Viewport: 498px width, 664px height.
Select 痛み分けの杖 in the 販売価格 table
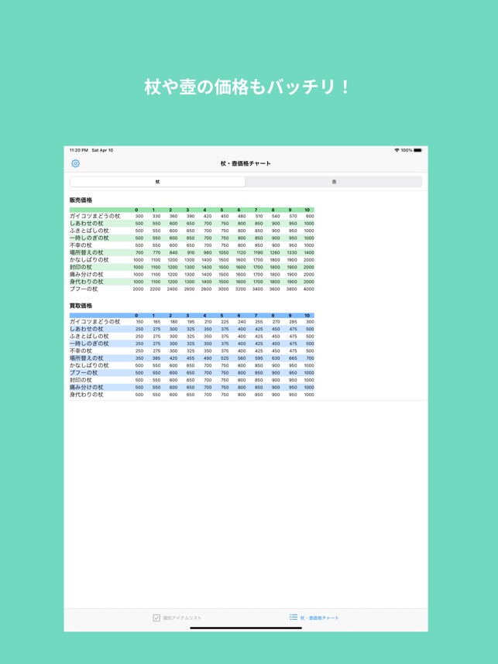pos(87,275)
